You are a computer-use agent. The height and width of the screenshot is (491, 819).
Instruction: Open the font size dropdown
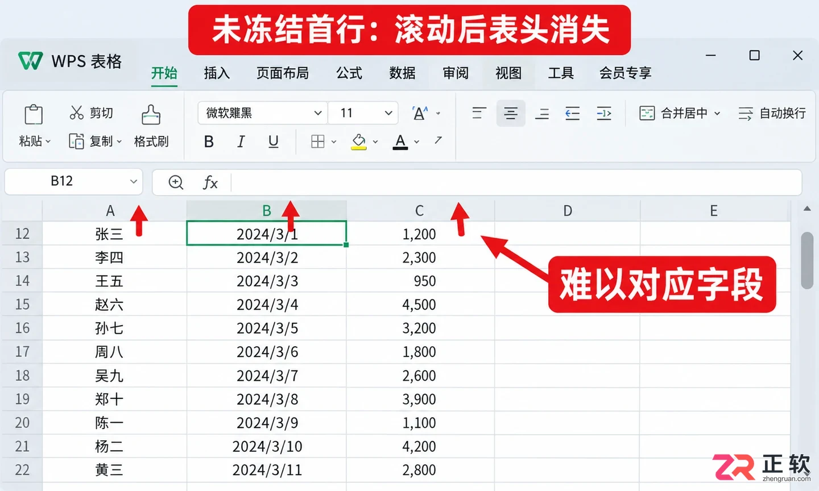[388, 113]
